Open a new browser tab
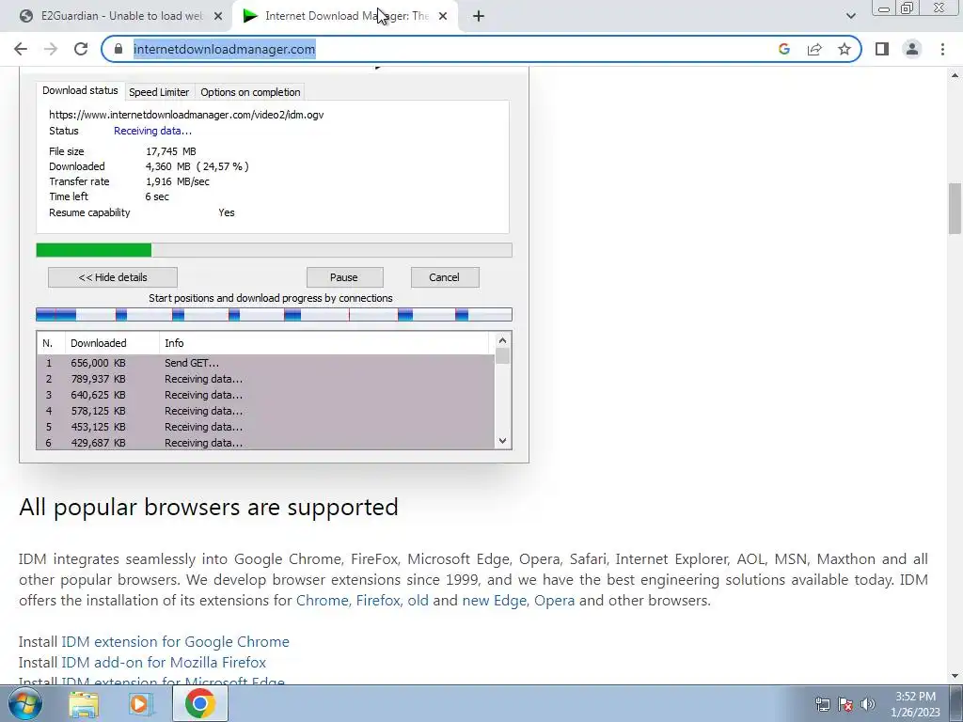 point(479,16)
